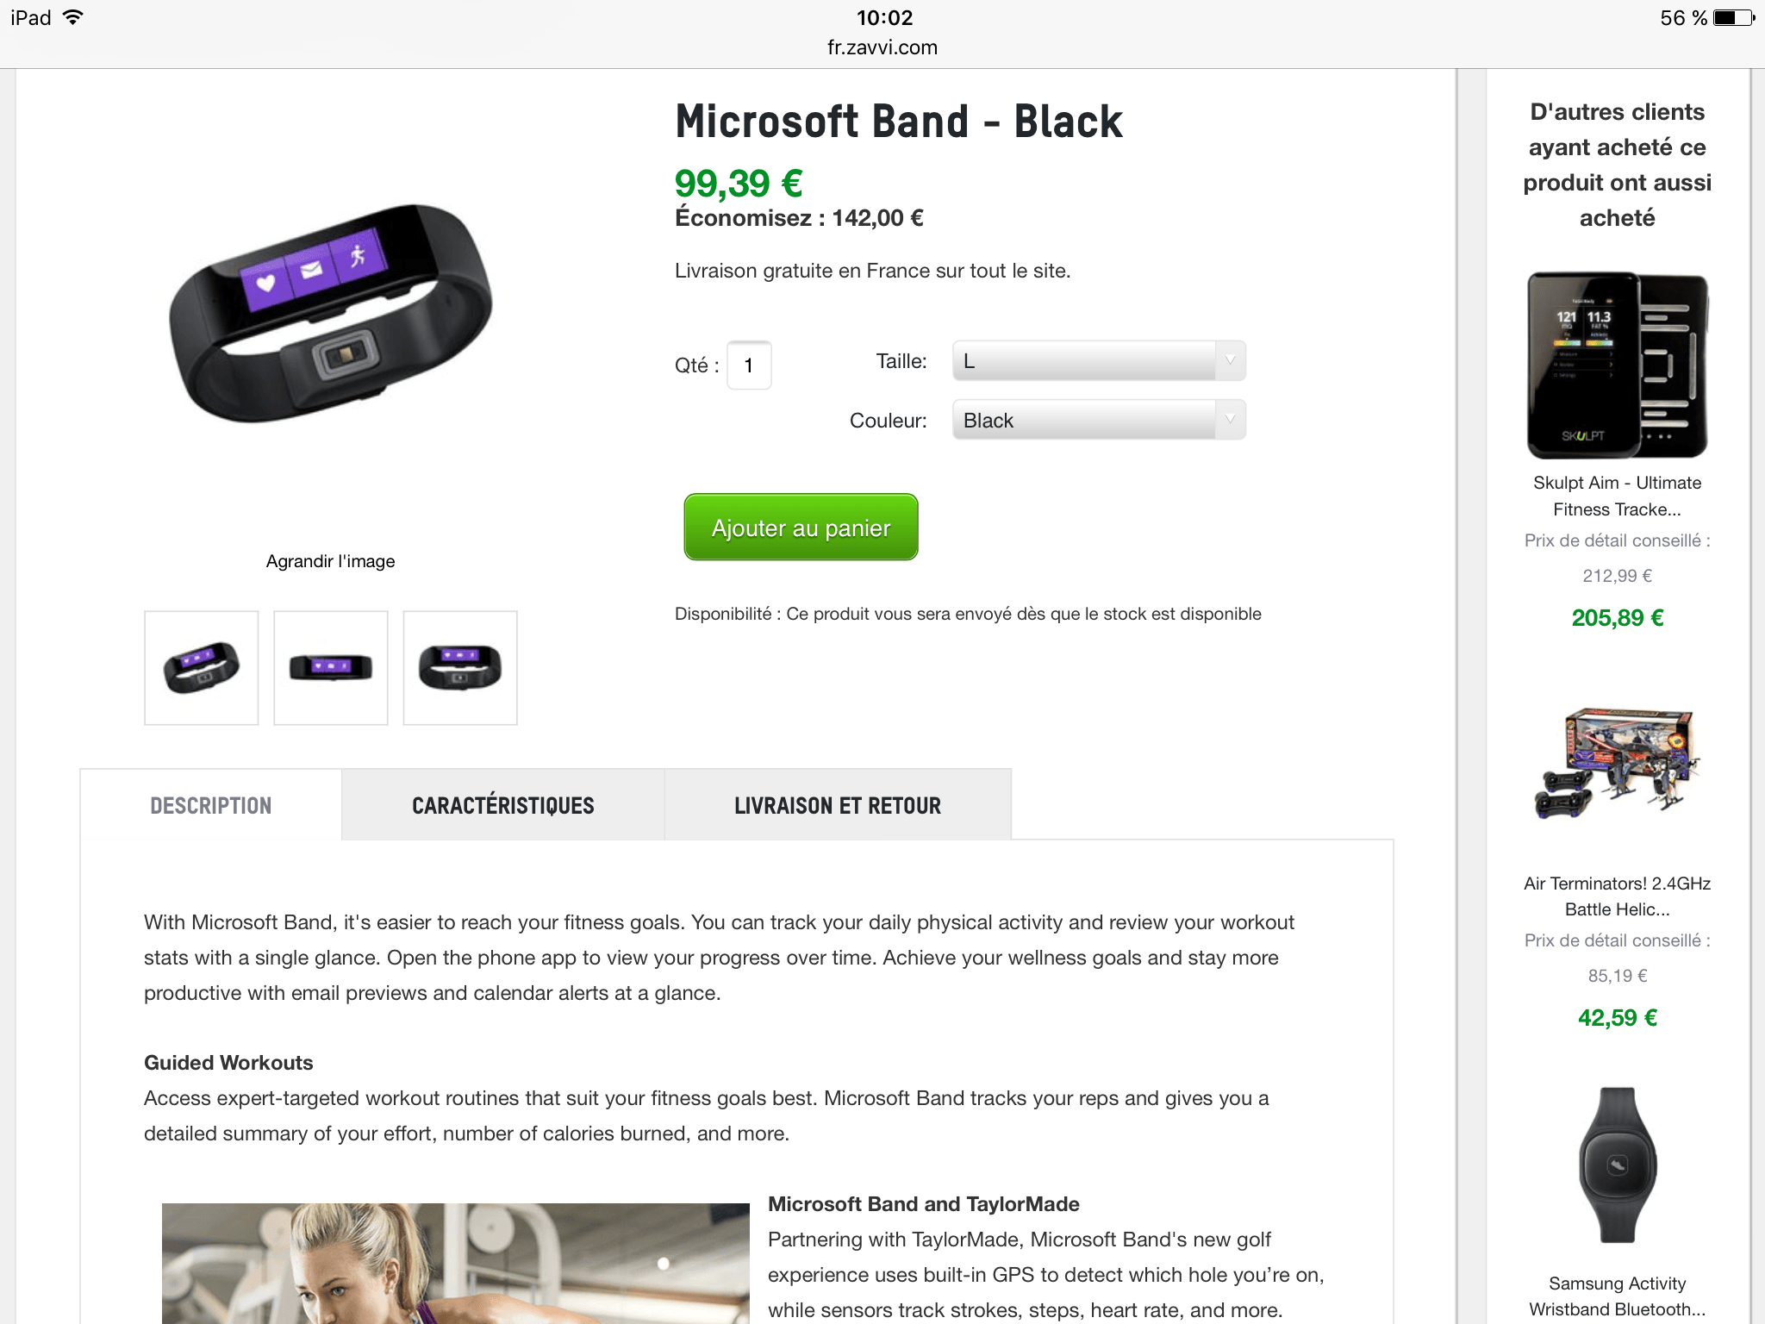Click the Wi-Fi status icon
Screen dimensions: 1765x1324
(x=73, y=17)
